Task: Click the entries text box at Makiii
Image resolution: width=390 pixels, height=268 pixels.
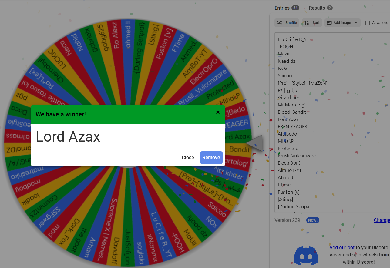Action: (x=284, y=54)
